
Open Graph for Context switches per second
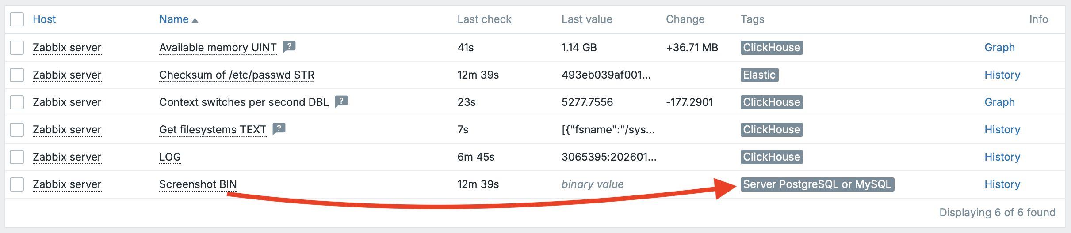tap(999, 102)
